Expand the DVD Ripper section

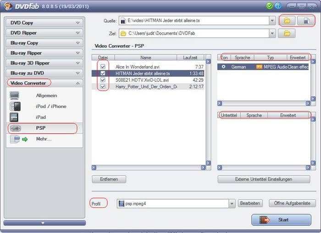tap(44, 32)
